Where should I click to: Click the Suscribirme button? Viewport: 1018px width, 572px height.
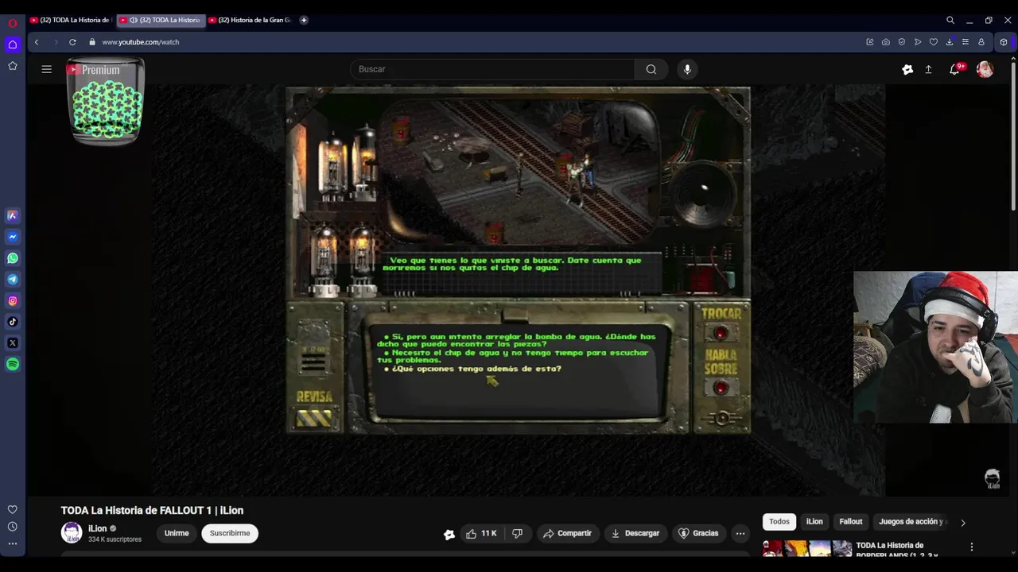coord(230,533)
